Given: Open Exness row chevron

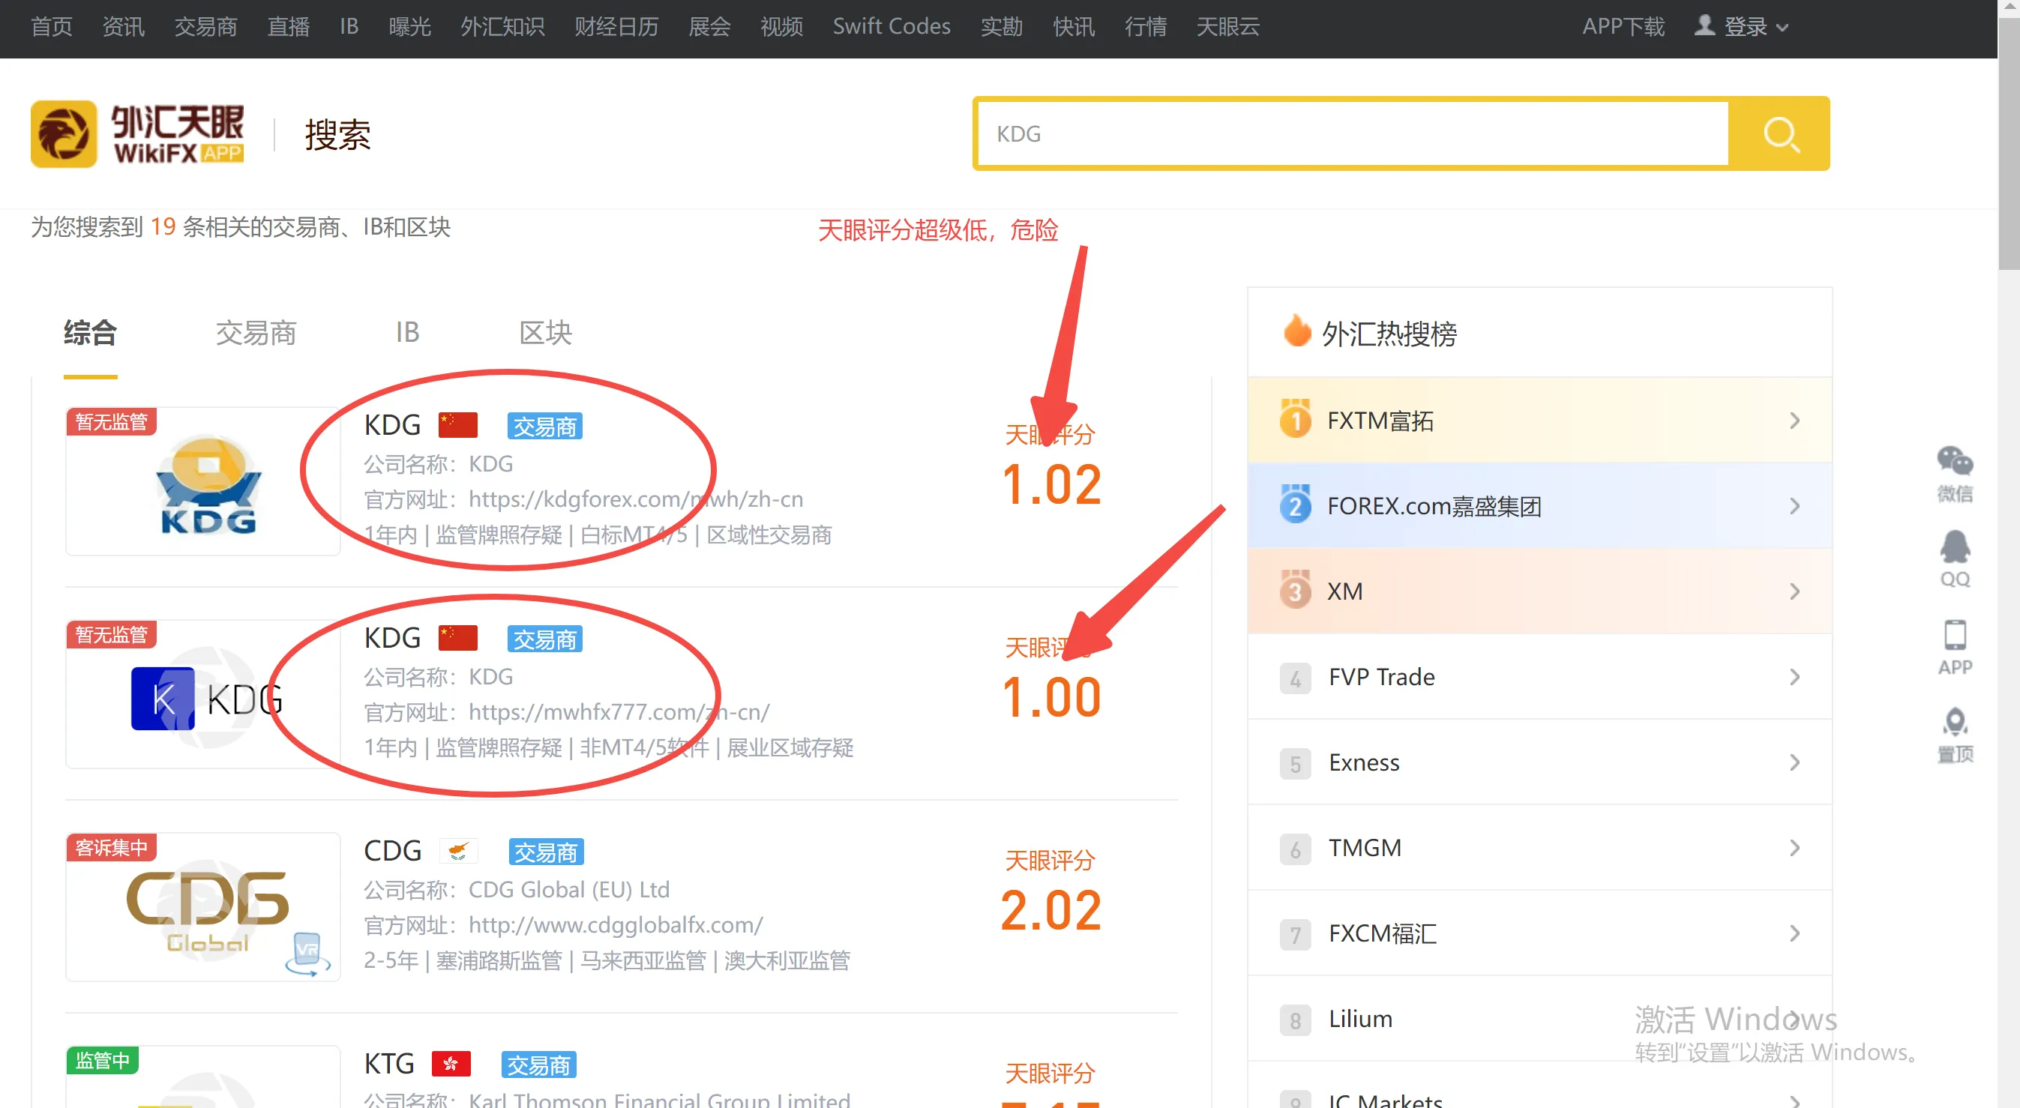Looking at the screenshot, I should 1794,762.
